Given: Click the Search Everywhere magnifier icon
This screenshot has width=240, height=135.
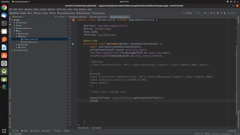Looking at the screenshot, I should (x=235, y=13).
